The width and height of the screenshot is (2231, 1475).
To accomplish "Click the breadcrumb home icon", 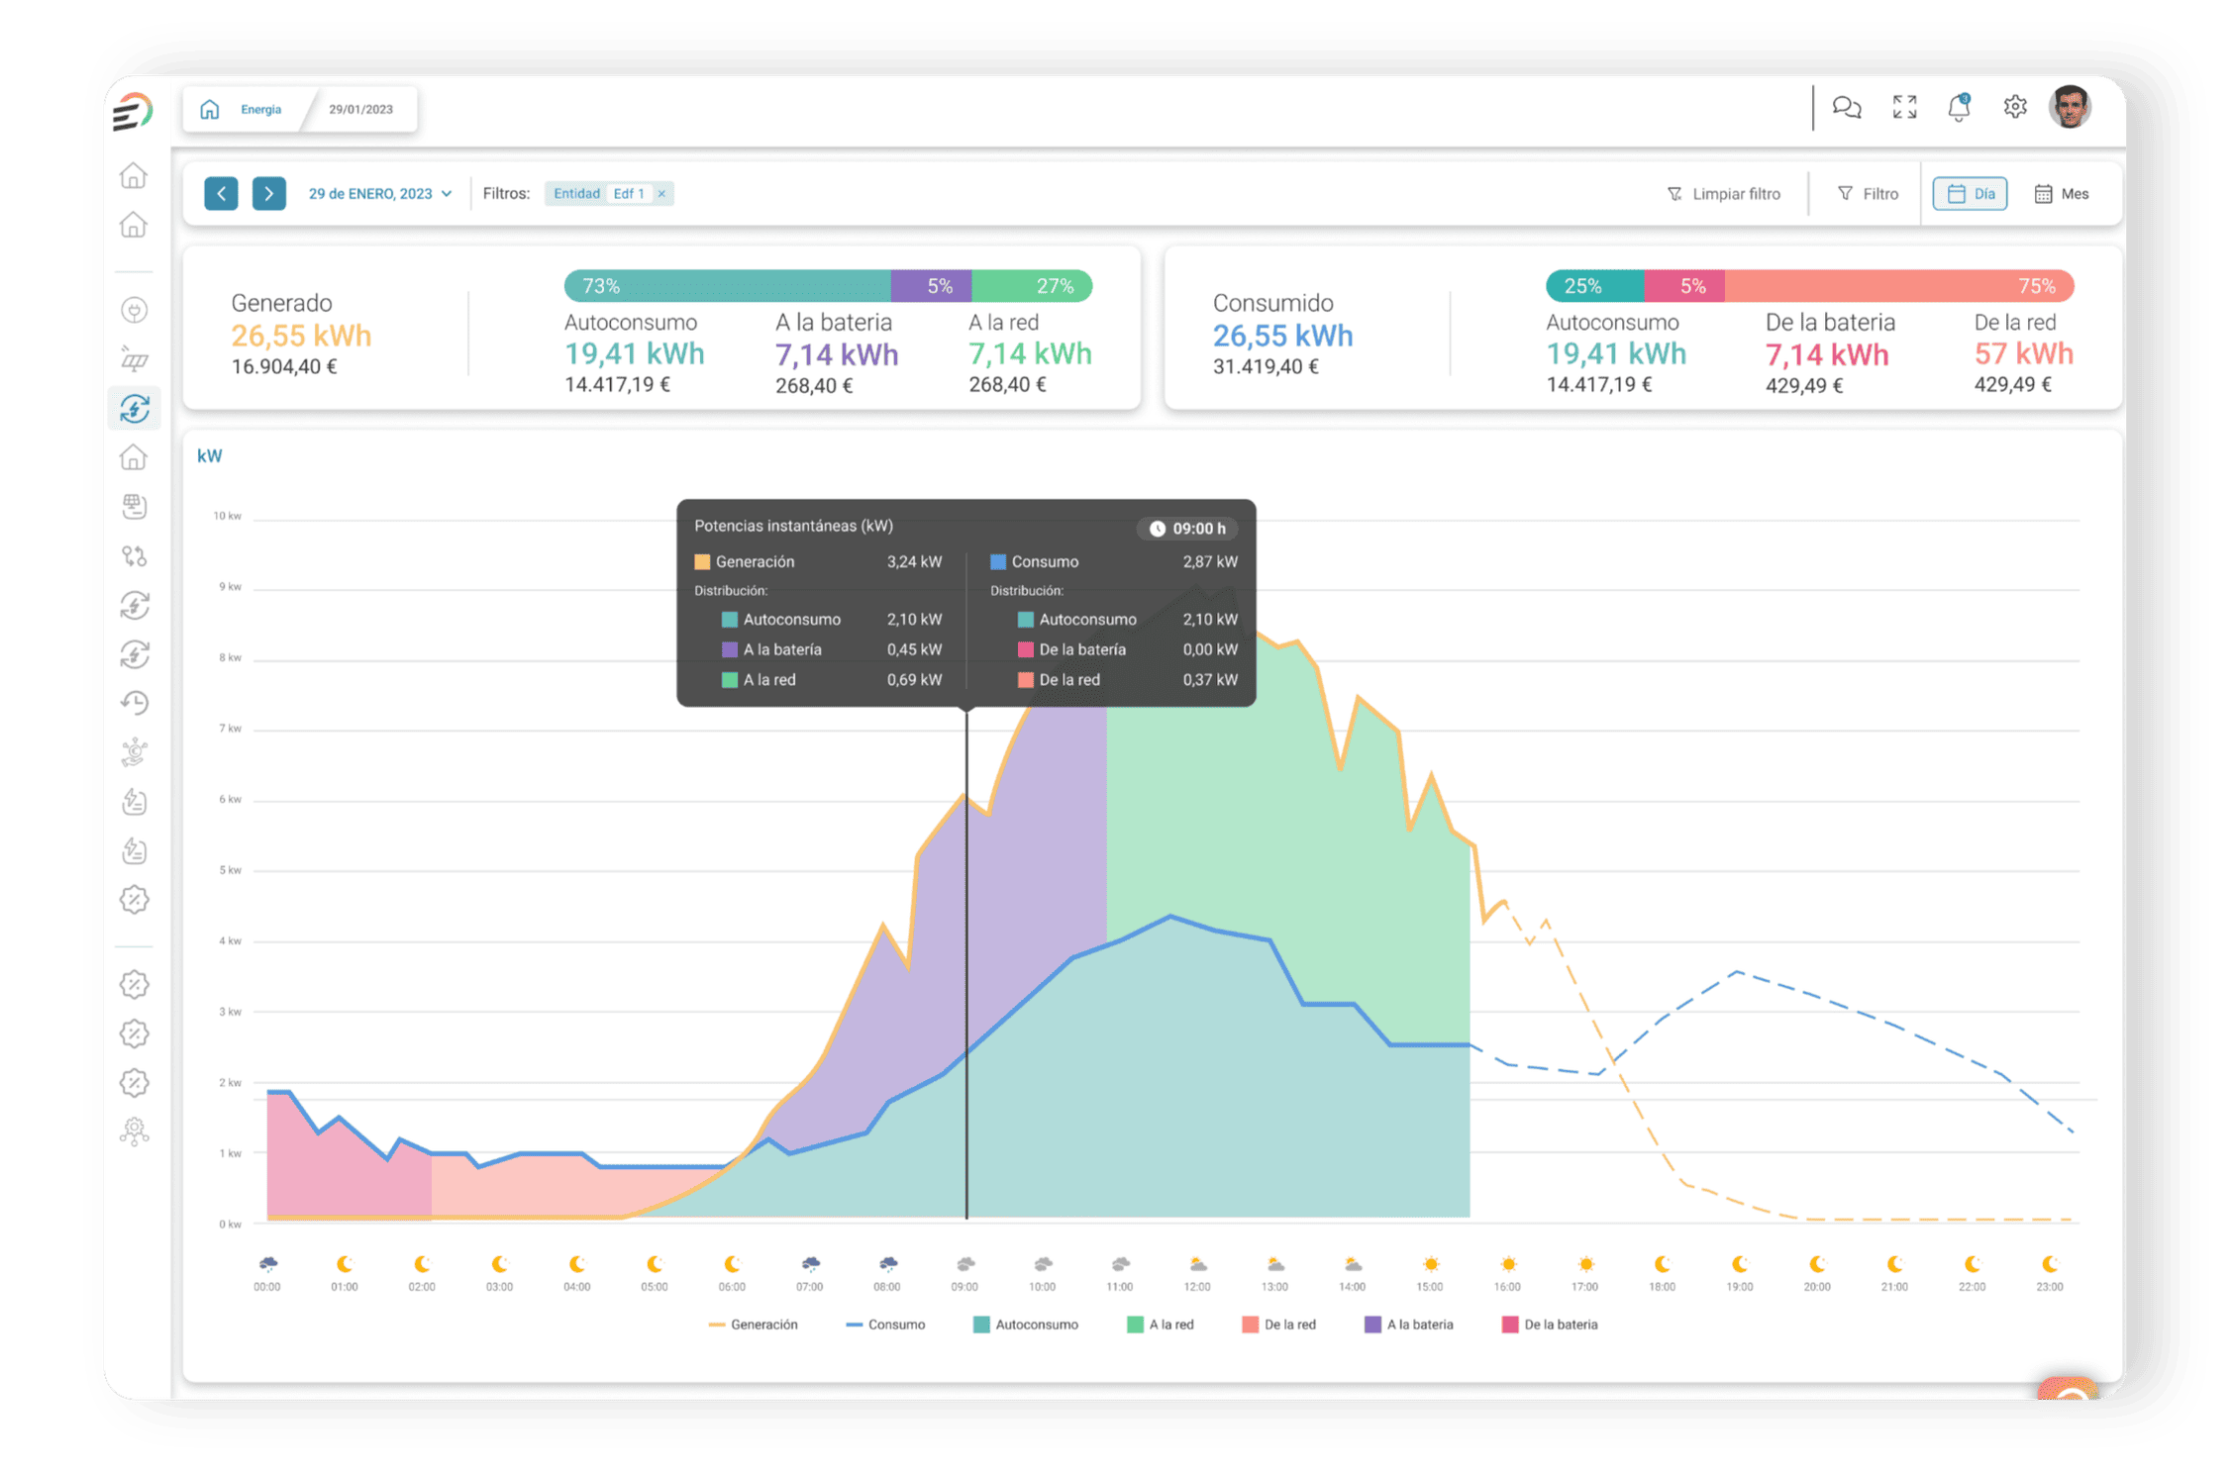I will pyautogui.click(x=209, y=109).
